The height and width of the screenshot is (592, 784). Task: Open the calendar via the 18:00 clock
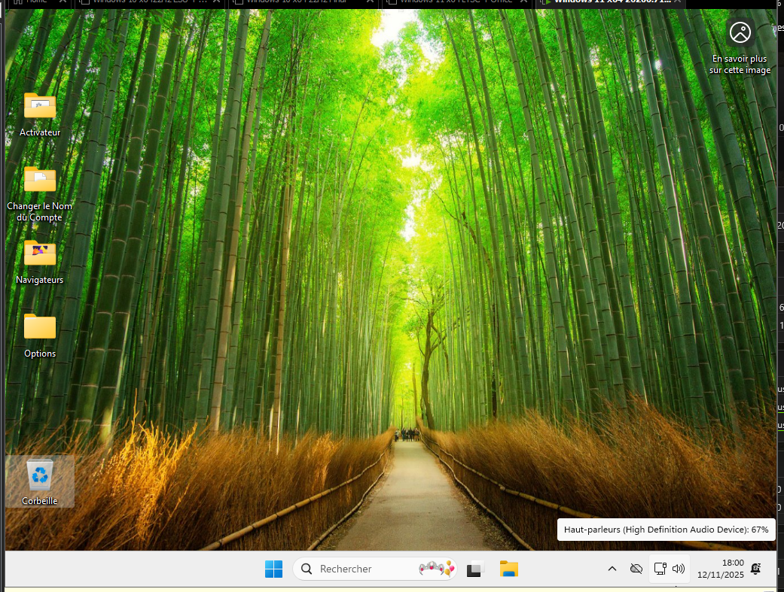click(721, 569)
